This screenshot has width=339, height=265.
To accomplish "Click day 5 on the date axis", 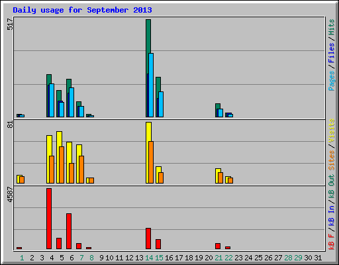I will point(62,258).
